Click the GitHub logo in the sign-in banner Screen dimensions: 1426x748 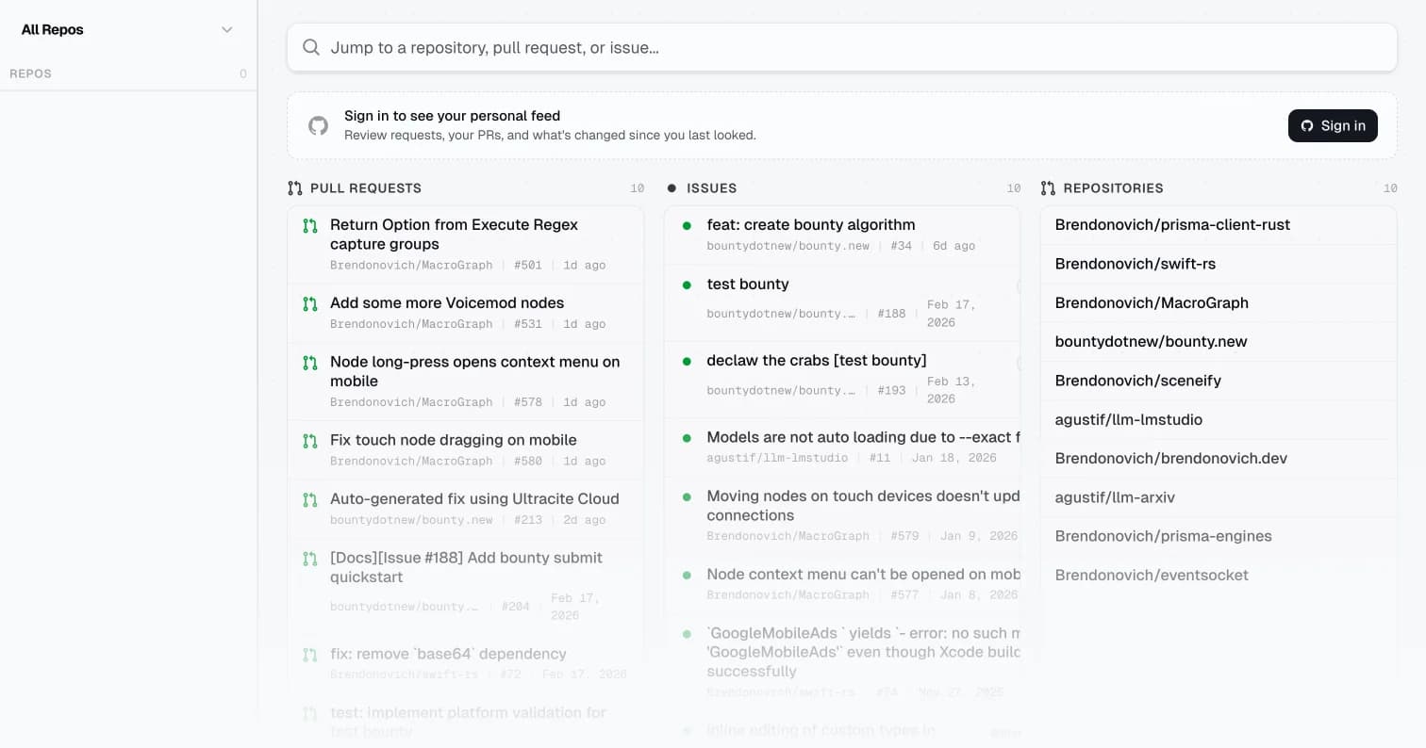point(318,125)
